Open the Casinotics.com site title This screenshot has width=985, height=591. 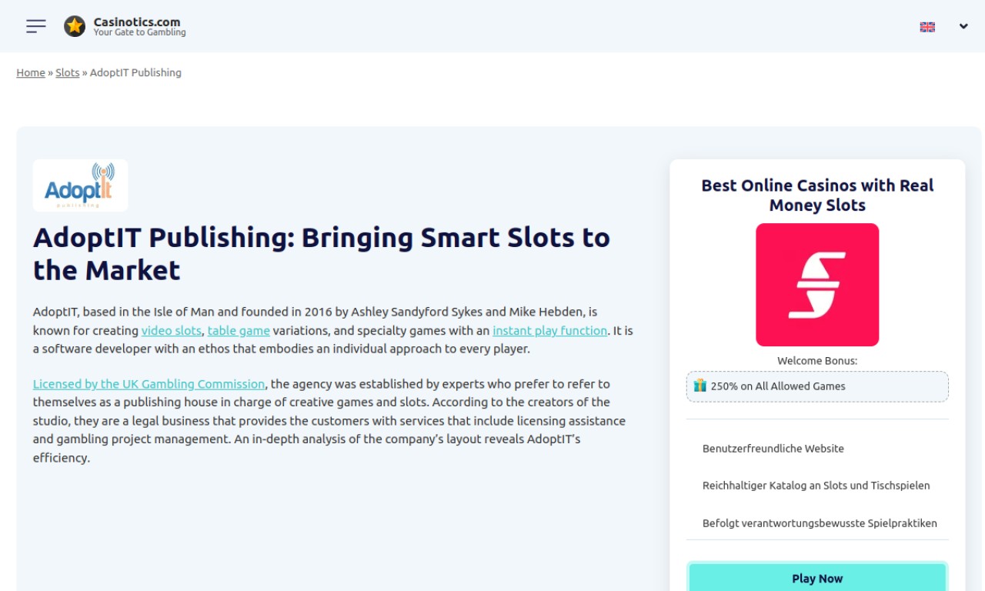[x=137, y=22]
